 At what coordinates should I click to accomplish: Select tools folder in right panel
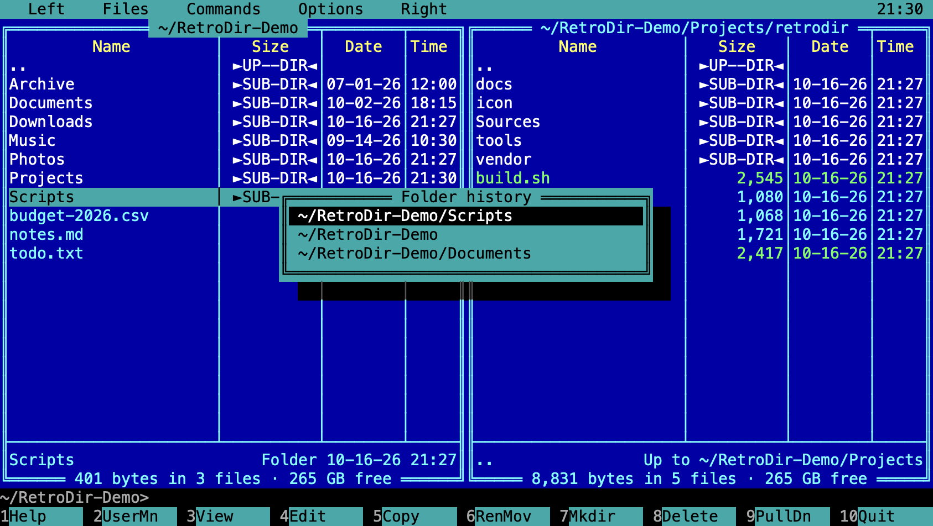(699, 141)
